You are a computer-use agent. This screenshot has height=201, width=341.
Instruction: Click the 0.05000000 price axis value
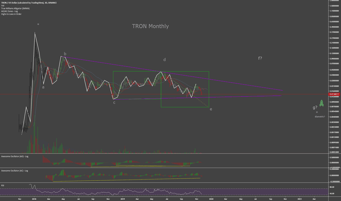pos(334,70)
